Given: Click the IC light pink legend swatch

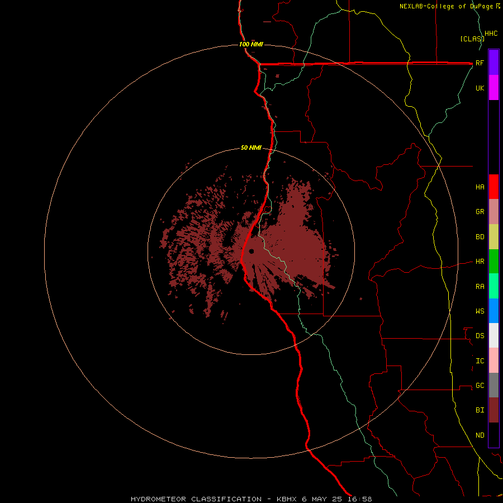Looking at the screenshot, I should [493, 360].
